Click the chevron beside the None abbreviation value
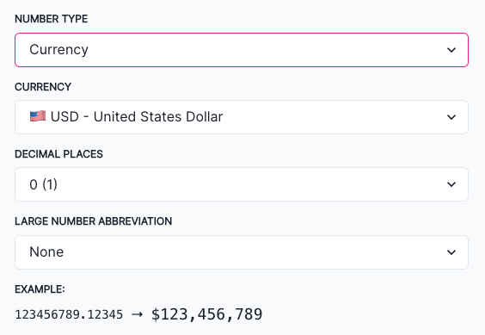Image resolution: width=485 pixels, height=335 pixels. tap(451, 252)
